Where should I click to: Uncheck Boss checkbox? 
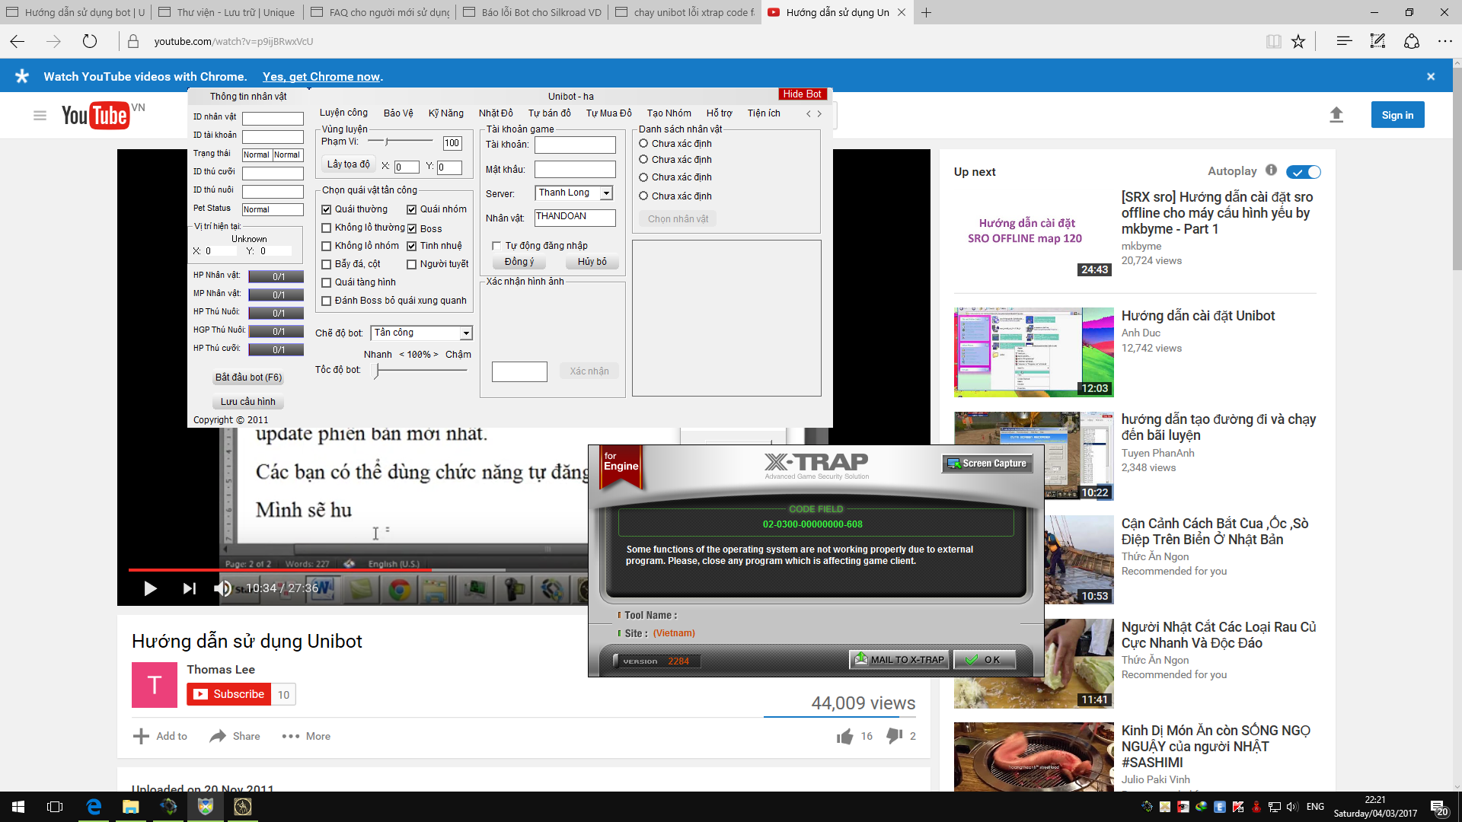click(411, 229)
